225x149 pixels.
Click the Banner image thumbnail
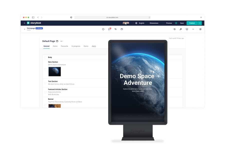[x=54, y=106]
